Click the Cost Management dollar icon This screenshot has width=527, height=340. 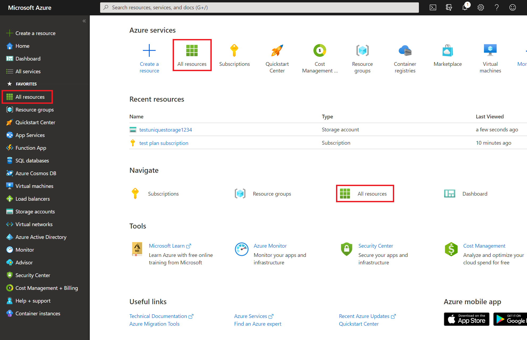coord(320,50)
